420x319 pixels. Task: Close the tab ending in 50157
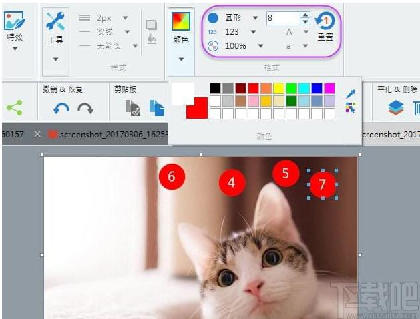37,134
